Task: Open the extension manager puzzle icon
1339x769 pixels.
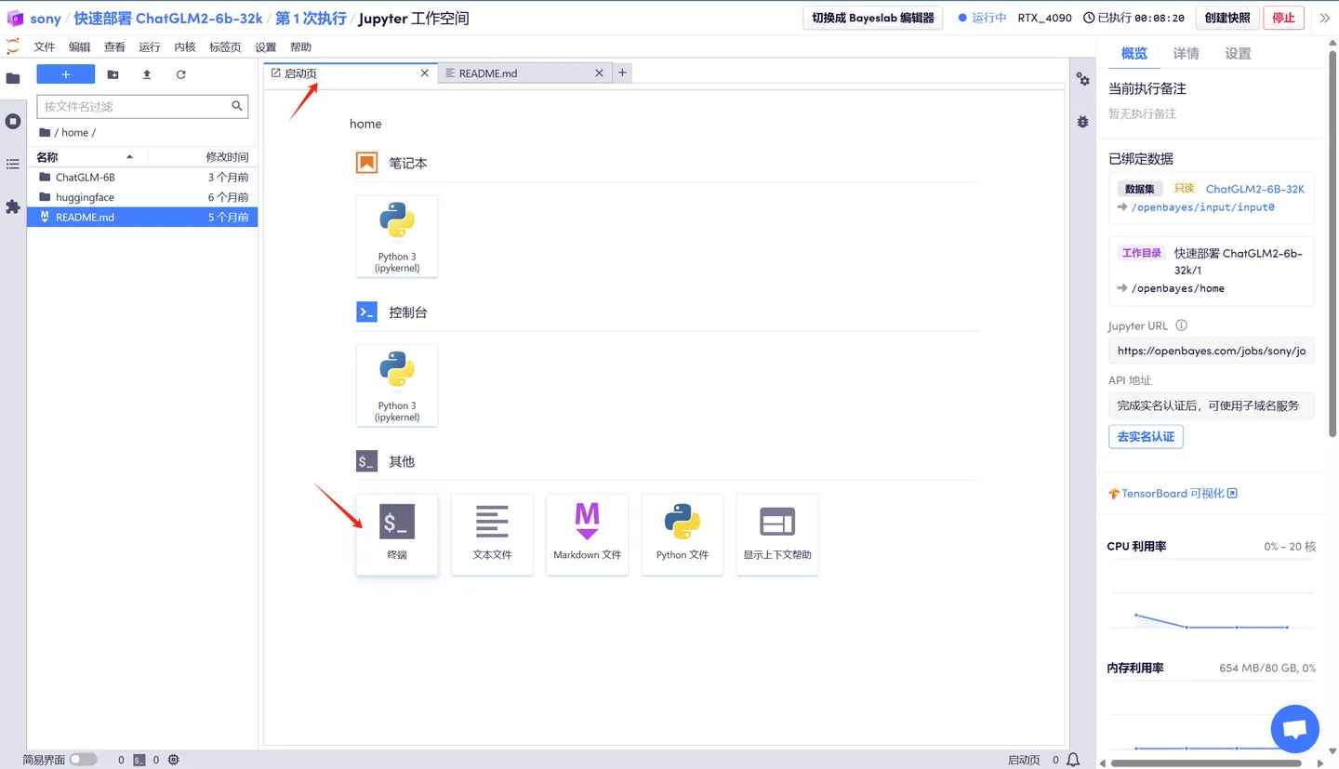Action: [x=13, y=206]
